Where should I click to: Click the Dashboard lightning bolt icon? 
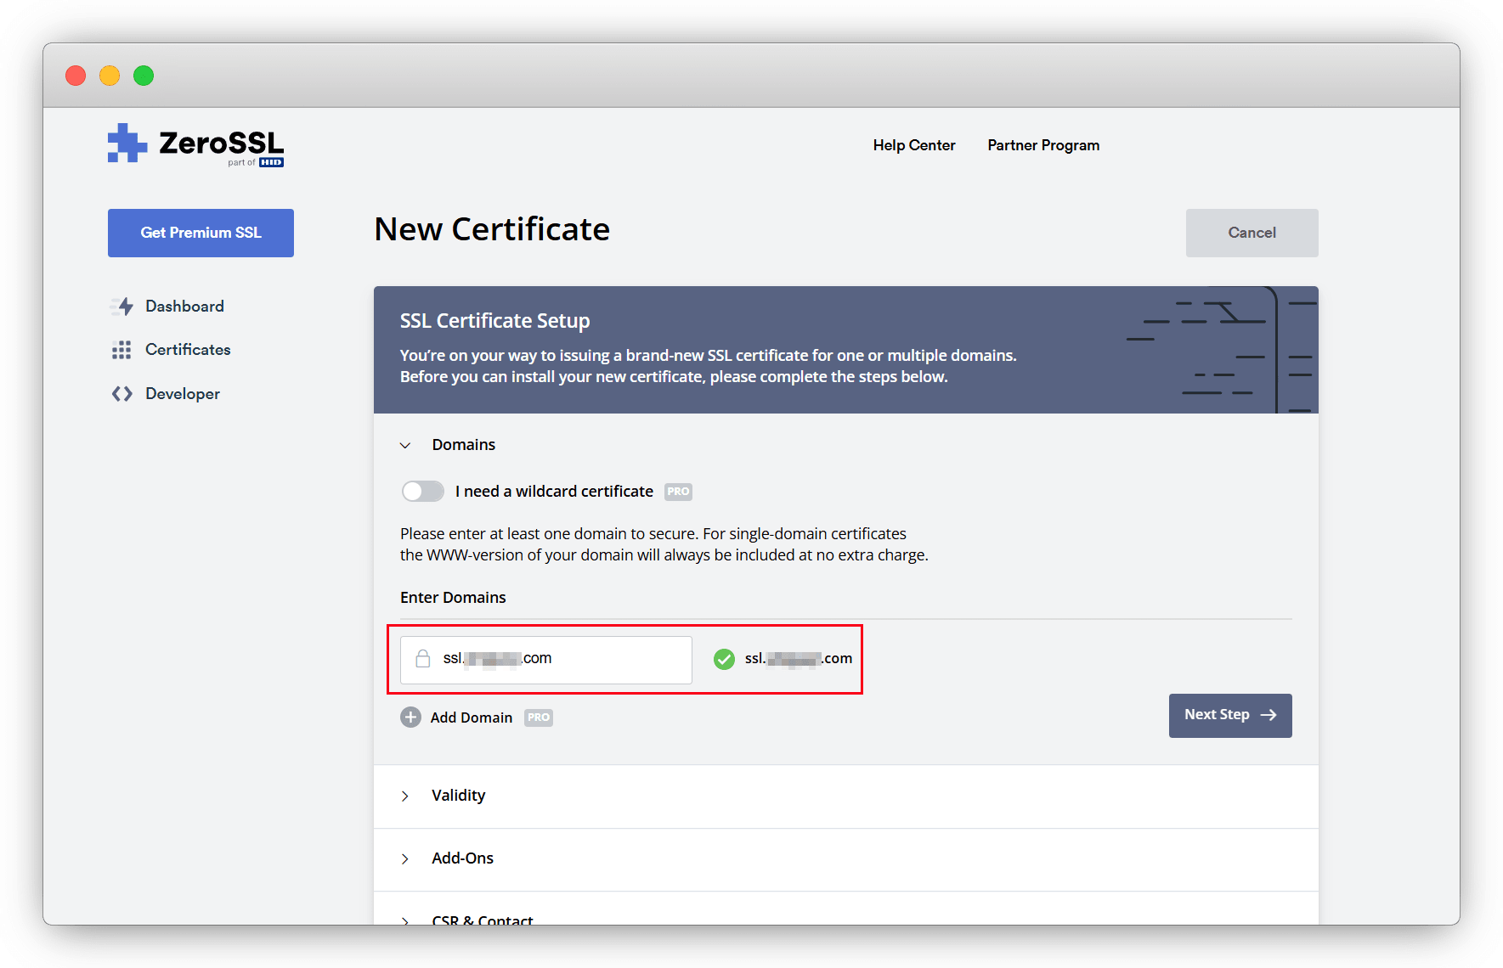(123, 307)
